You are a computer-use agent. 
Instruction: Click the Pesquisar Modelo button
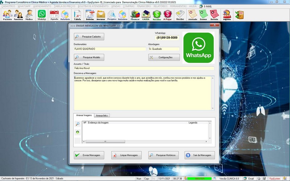click(x=89, y=57)
